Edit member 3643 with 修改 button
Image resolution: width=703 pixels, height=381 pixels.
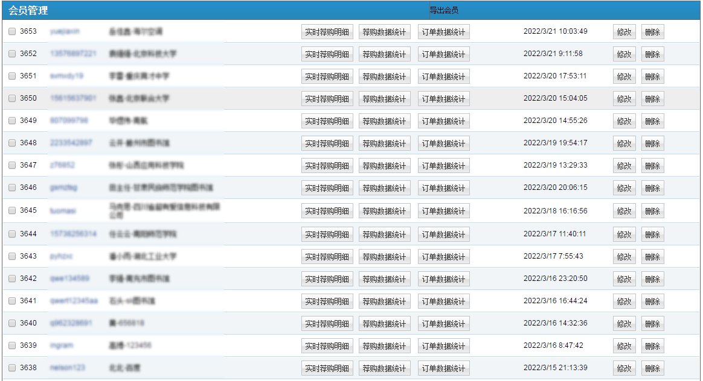point(624,257)
